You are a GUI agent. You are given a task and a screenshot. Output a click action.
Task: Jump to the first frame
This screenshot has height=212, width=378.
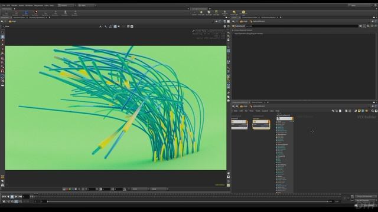coord(4,197)
